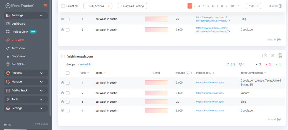Screen dimensions: 288x130
Task: Click trend bar in Yahoo! row
Action: point(156,93)
